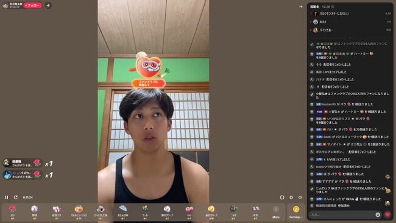Viewport: 396px width, 223px height.
Task: Share the live via arrow icon
Action: tap(48, 5)
